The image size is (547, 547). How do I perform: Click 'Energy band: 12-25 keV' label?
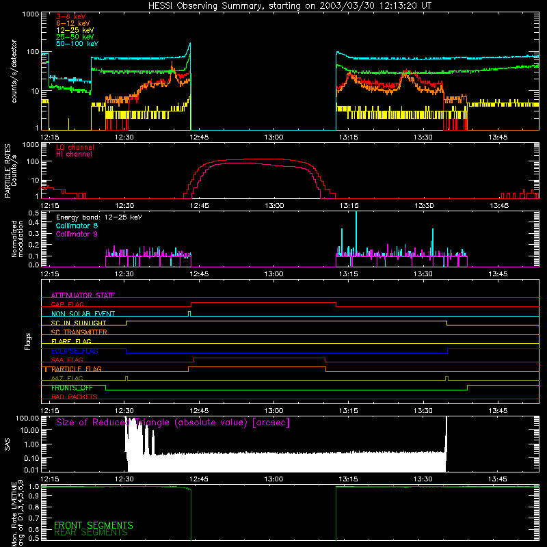pos(99,217)
